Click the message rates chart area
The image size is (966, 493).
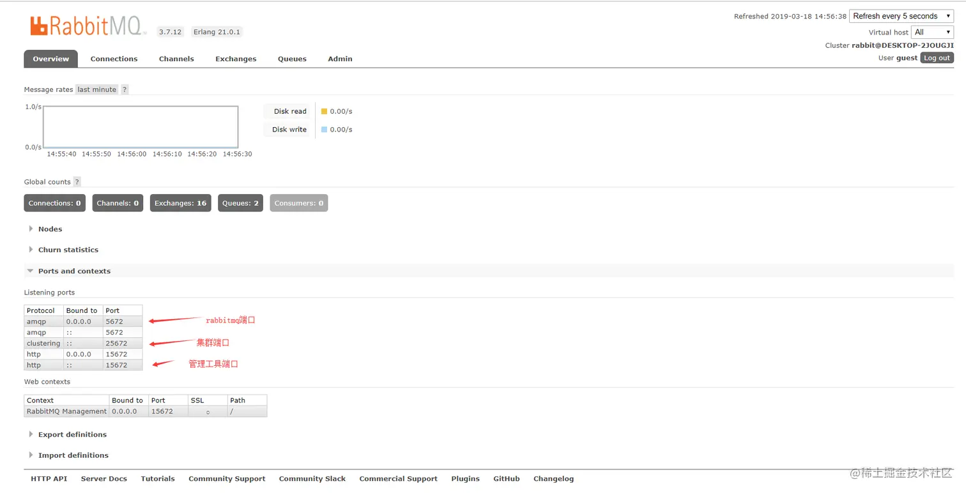[x=141, y=126]
